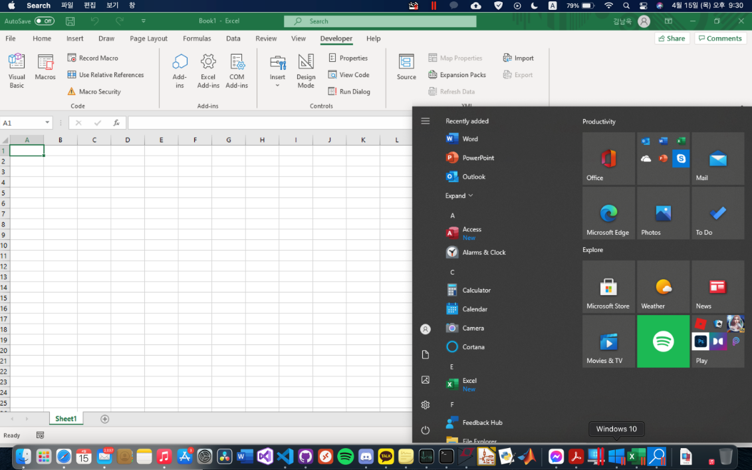Click the macro recording status bar icon
Image resolution: width=752 pixels, height=470 pixels.
(41, 435)
